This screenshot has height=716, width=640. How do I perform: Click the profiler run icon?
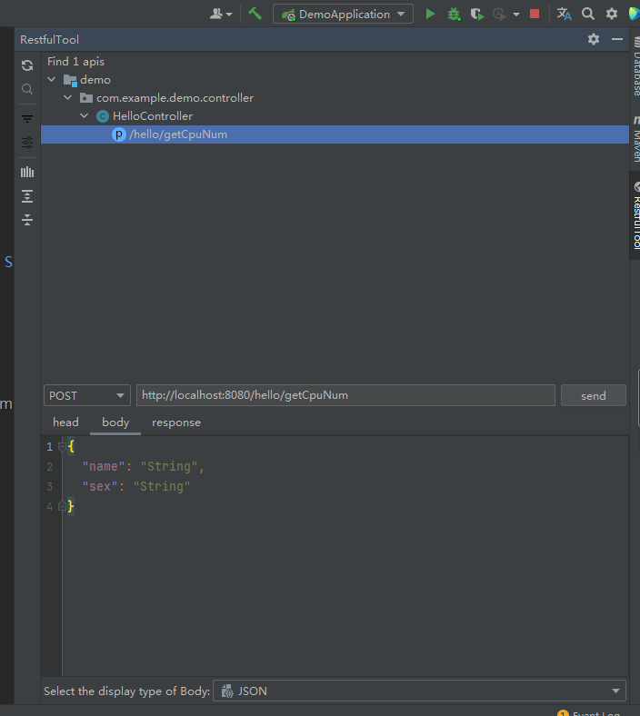[x=499, y=15]
